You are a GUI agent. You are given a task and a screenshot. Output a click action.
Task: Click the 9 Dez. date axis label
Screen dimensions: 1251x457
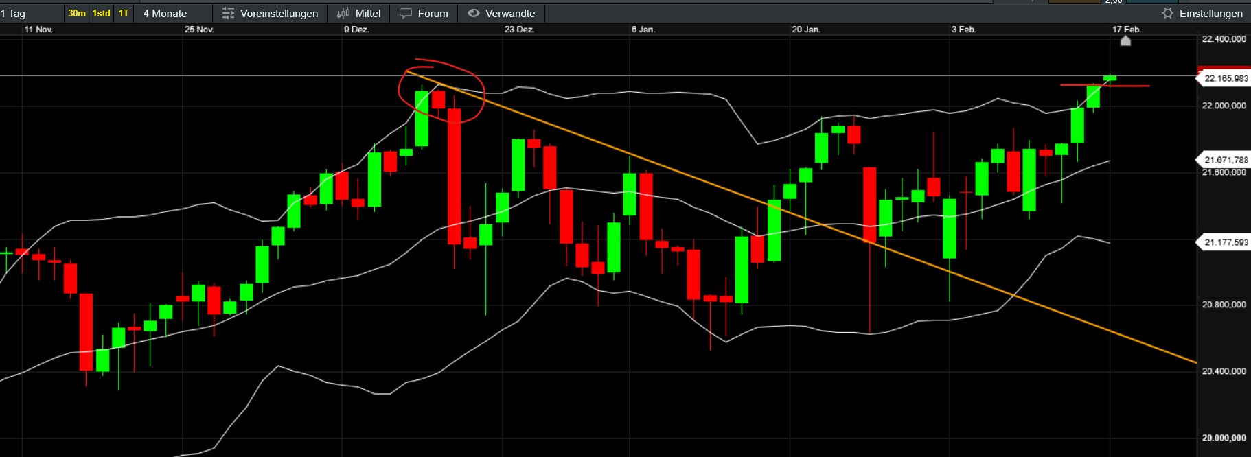pos(356,30)
